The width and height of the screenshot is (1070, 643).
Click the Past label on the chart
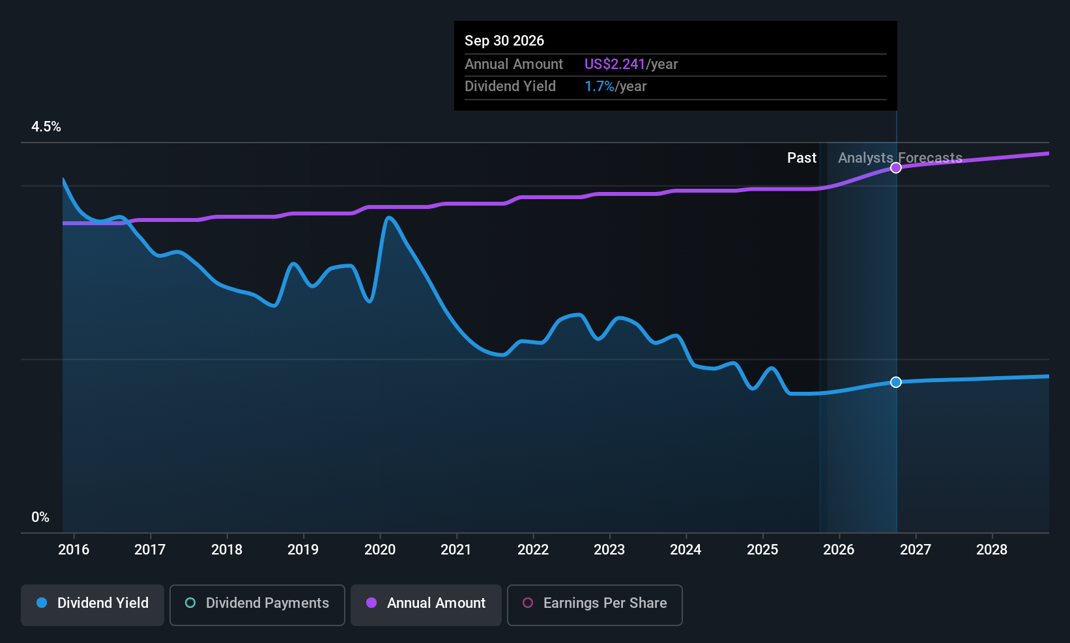coord(802,158)
